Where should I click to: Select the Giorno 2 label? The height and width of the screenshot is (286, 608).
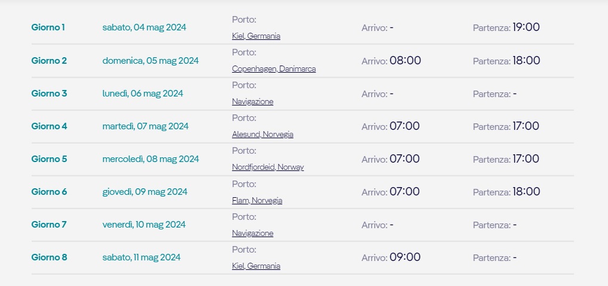pos(49,60)
